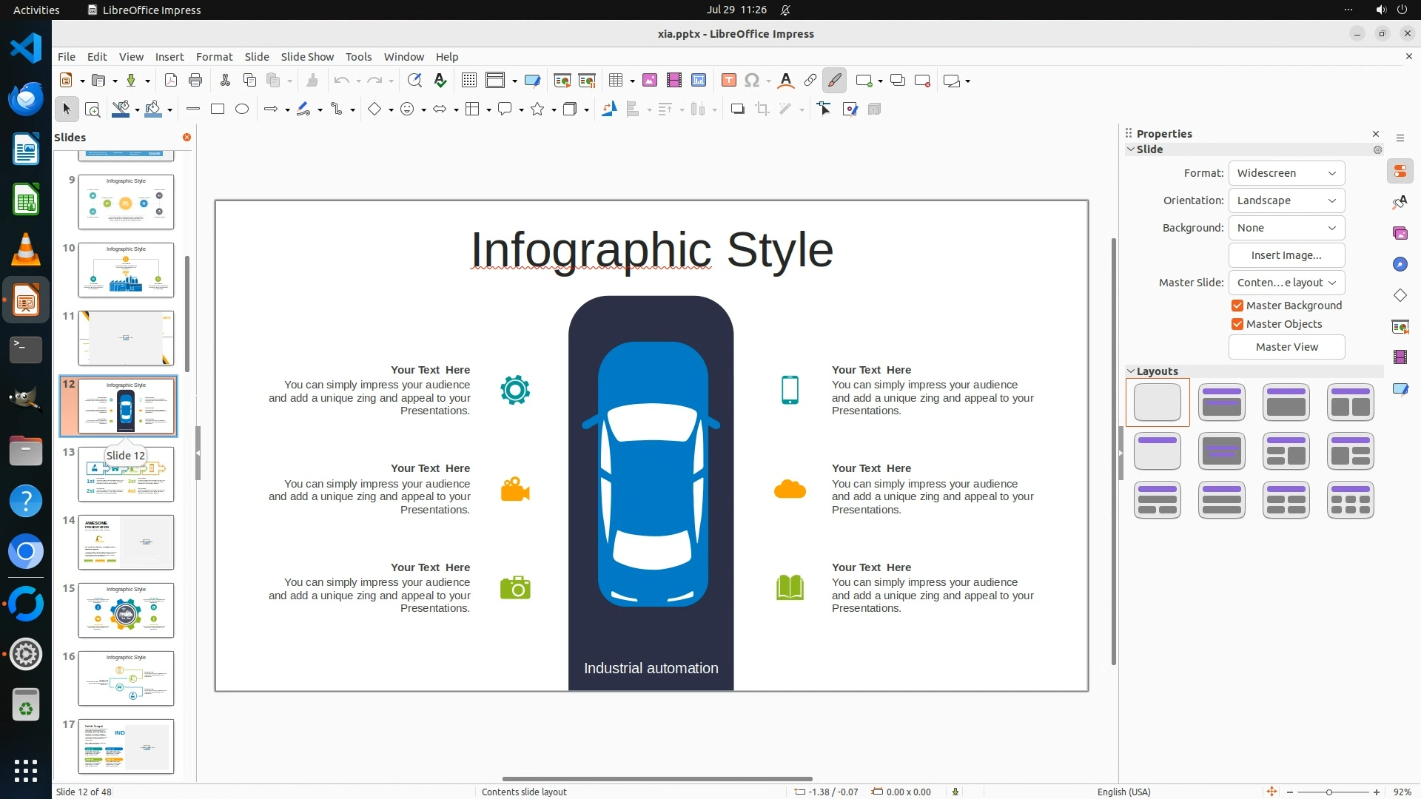Click the Insert Text Box icon
This screenshot has width=1421, height=799.
click(728, 81)
